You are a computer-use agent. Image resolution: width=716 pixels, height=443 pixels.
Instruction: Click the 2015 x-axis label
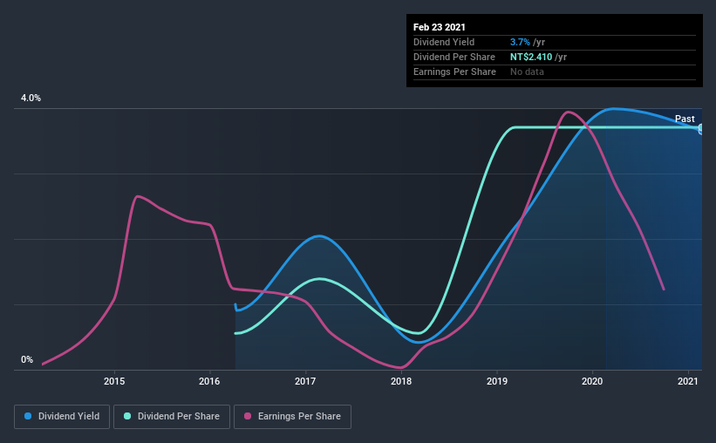point(114,381)
